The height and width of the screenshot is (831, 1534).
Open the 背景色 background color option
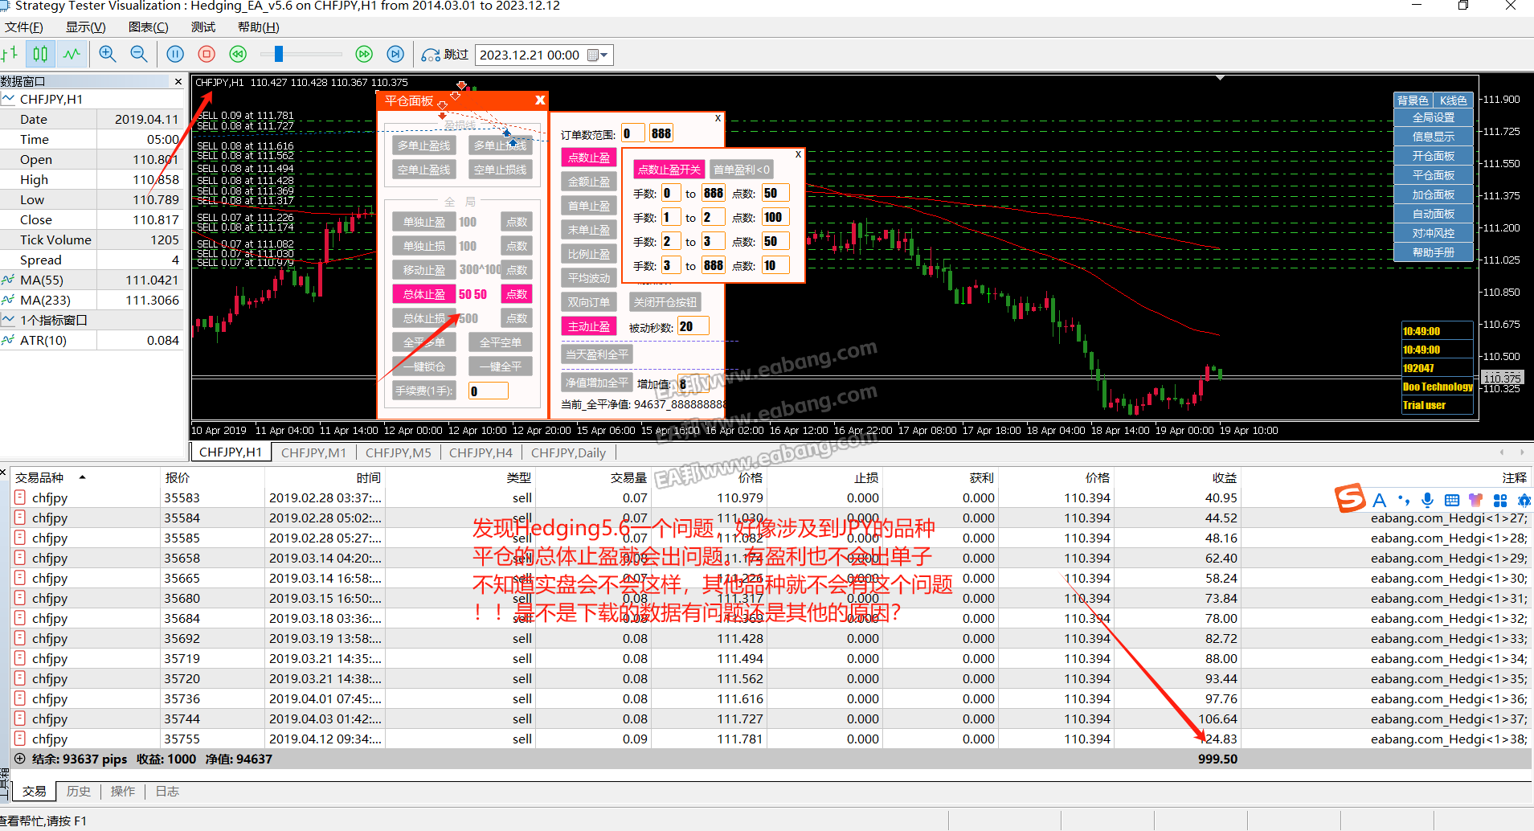(x=1413, y=100)
